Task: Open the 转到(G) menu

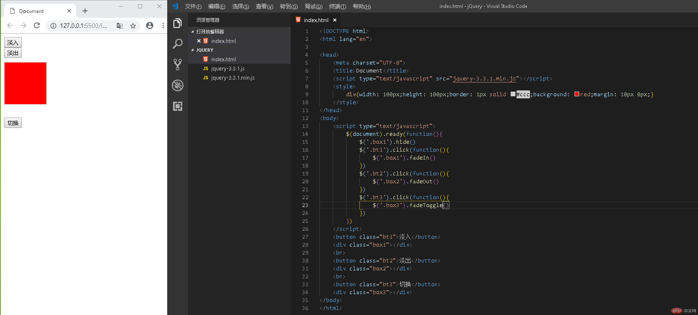Action: click(x=289, y=6)
